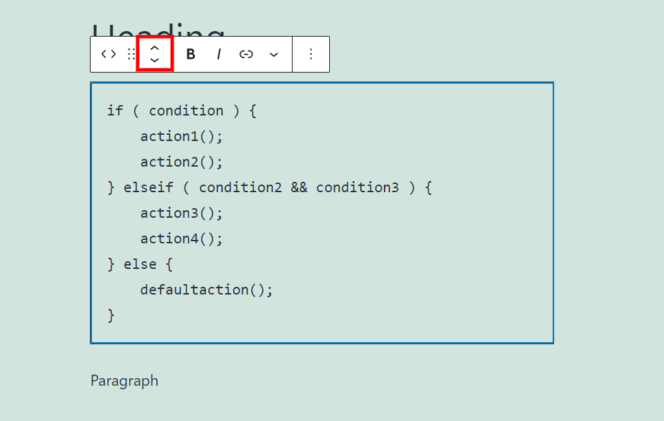664x421 pixels.
Task: Click the Code block type icon
Action: pyautogui.click(x=109, y=54)
